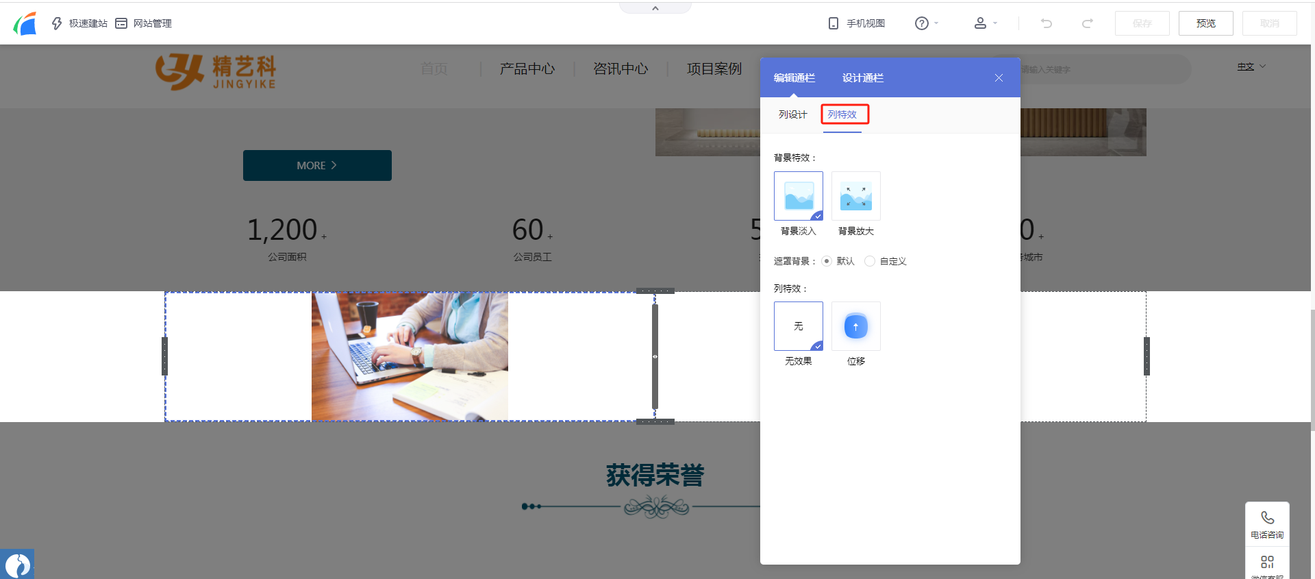
Task: Click the page vertical scrollbar
Action: 1312,370
